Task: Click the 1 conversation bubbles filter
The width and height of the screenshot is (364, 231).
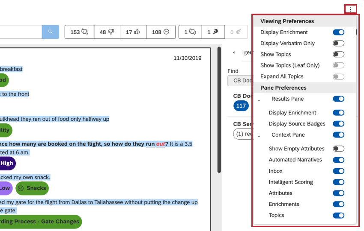Action: coord(190,32)
